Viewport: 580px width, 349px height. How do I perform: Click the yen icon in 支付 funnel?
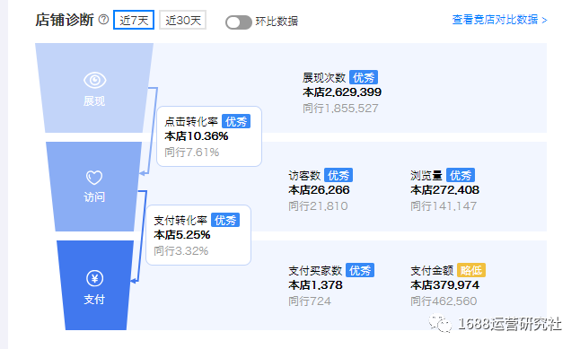(x=94, y=278)
